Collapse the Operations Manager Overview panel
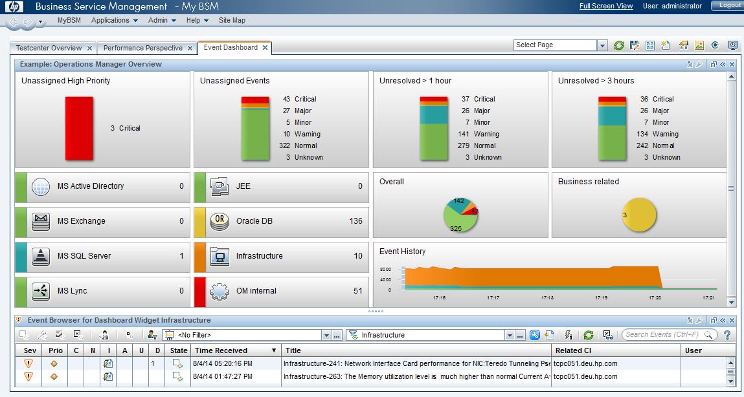744x397 pixels. pos(723,65)
